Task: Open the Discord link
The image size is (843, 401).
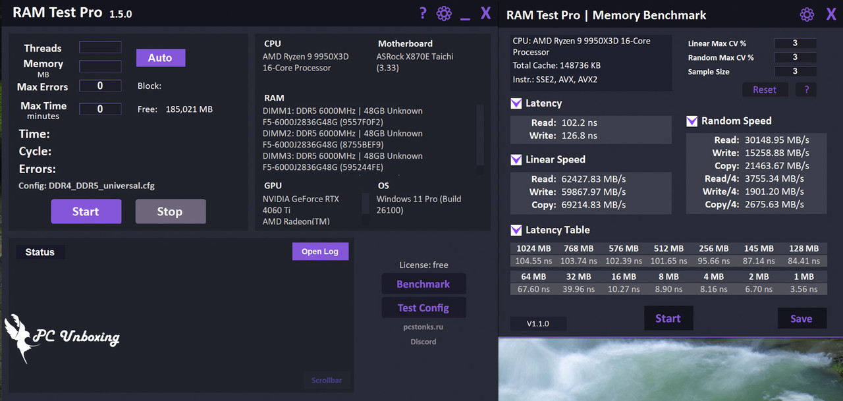Action: click(x=423, y=342)
